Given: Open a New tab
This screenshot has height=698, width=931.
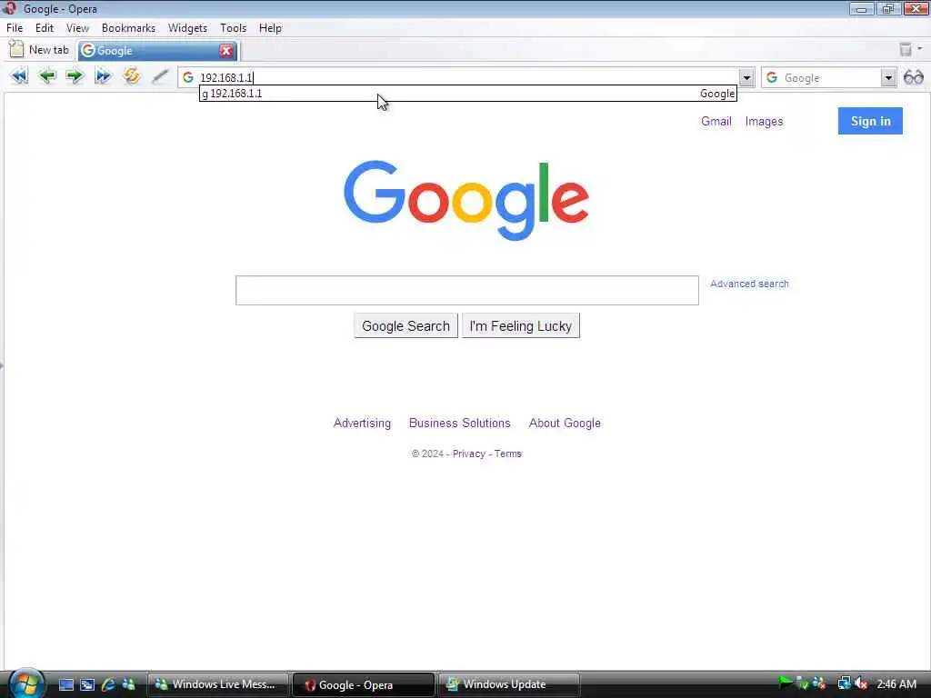Looking at the screenshot, I should (39, 50).
